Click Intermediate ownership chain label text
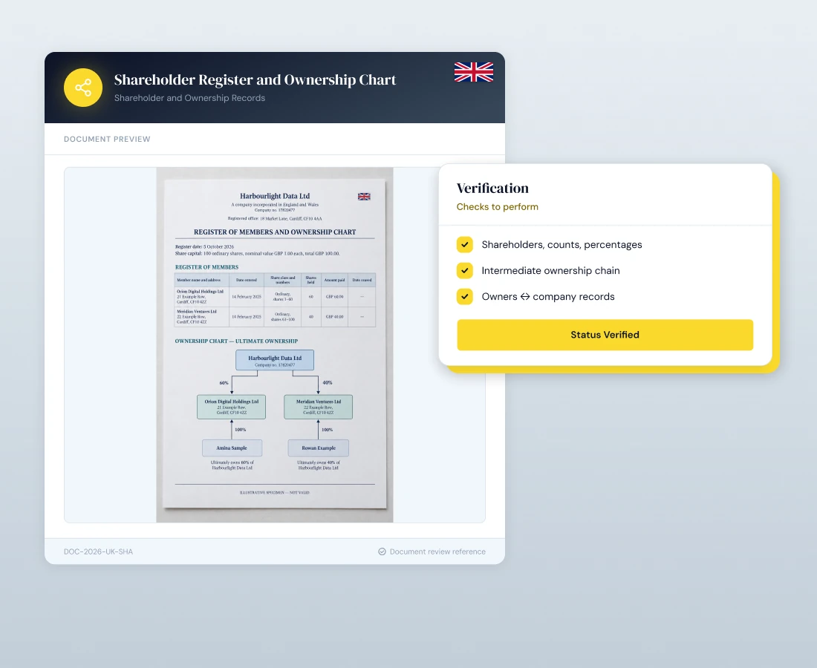The height and width of the screenshot is (668, 817). click(551, 271)
